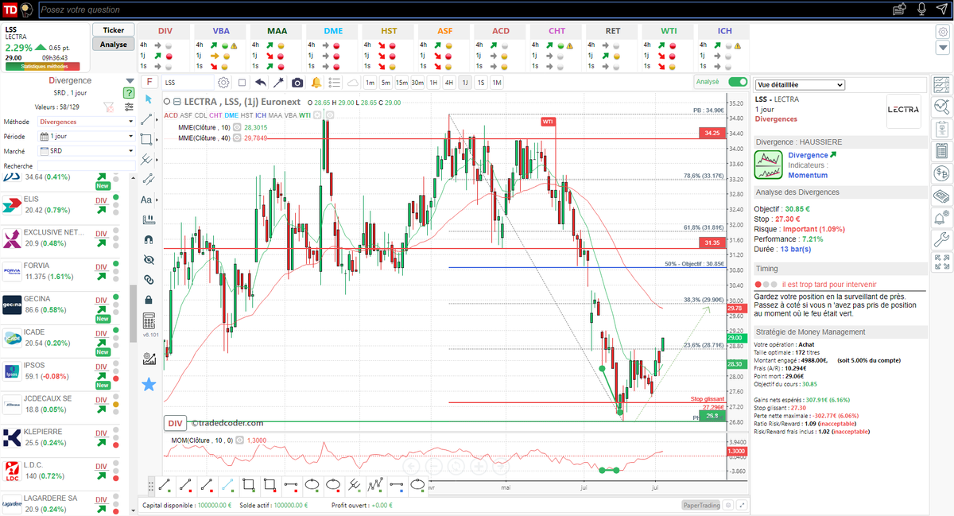The image size is (954, 516).
Task: Click the red F button beside symbol field
Action: pos(149,82)
